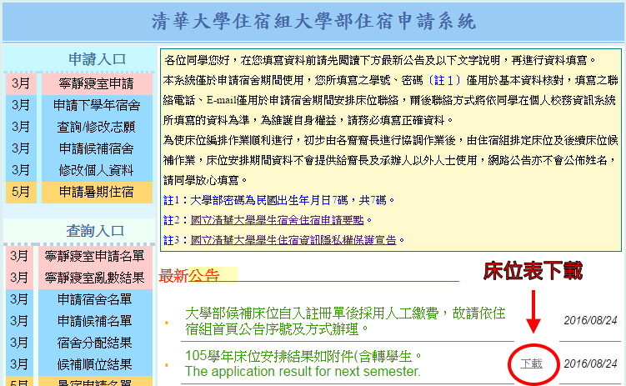Choose 申請候補宿舍 from the sidebar

pyautogui.click(x=97, y=149)
